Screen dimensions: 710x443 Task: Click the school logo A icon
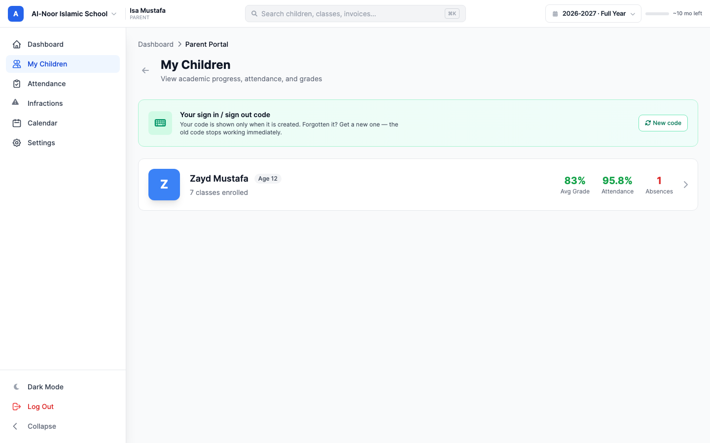click(16, 14)
